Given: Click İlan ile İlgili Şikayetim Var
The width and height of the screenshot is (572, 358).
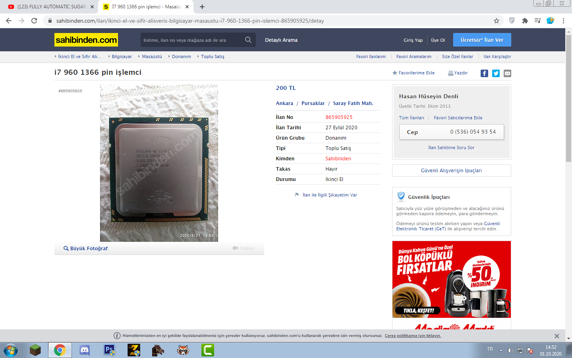Looking at the screenshot, I should [330, 195].
